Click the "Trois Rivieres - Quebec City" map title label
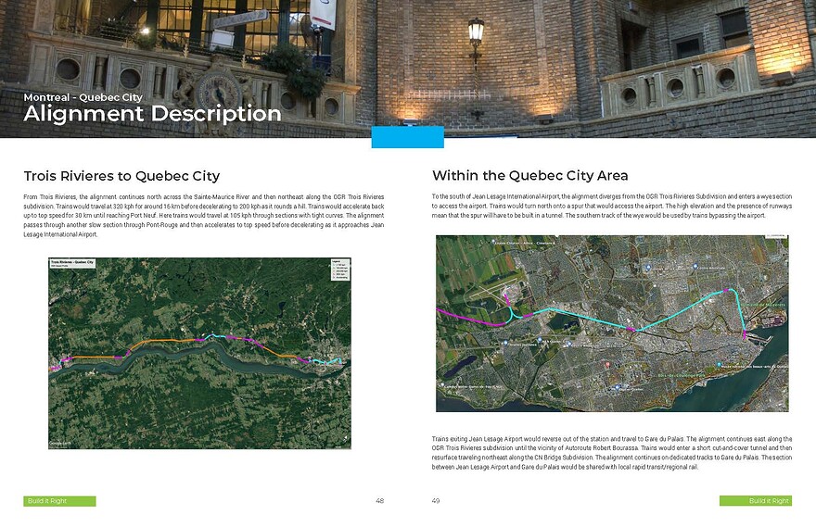The image size is (816, 527). click(x=72, y=263)
